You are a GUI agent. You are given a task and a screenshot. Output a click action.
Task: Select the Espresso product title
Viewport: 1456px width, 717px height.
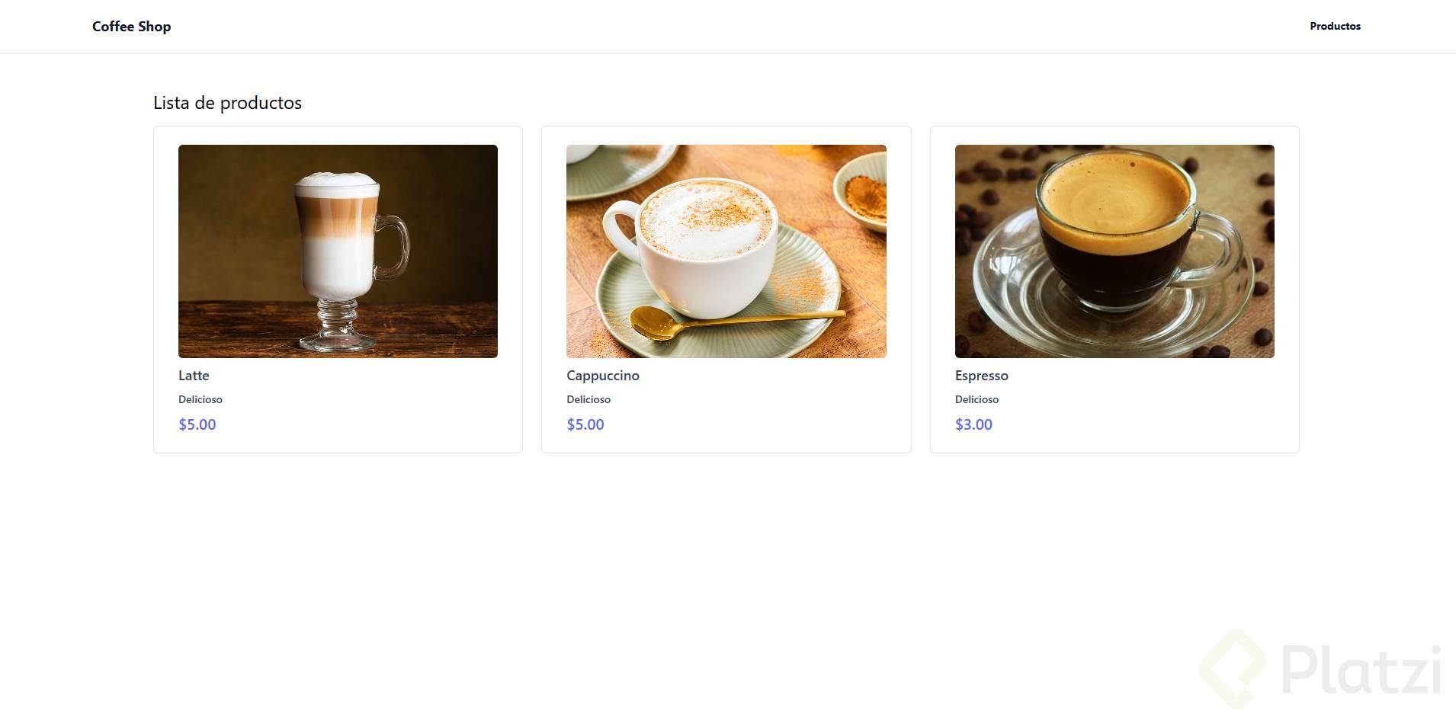(981, 376)
